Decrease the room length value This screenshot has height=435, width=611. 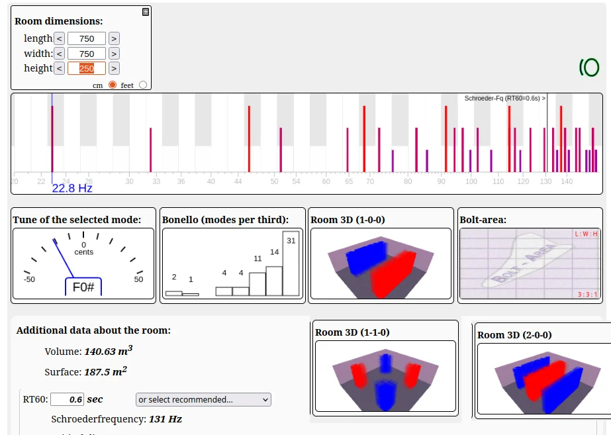click(59, 38)
